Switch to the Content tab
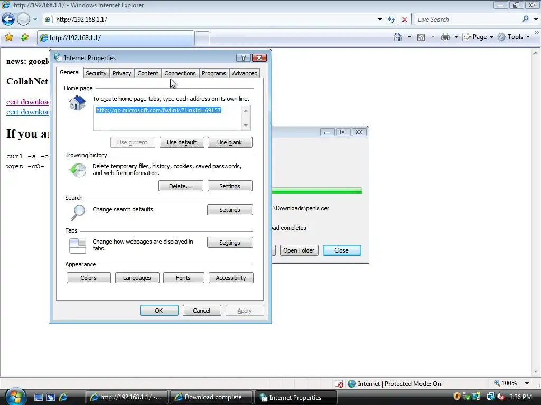 pos(148,73)
